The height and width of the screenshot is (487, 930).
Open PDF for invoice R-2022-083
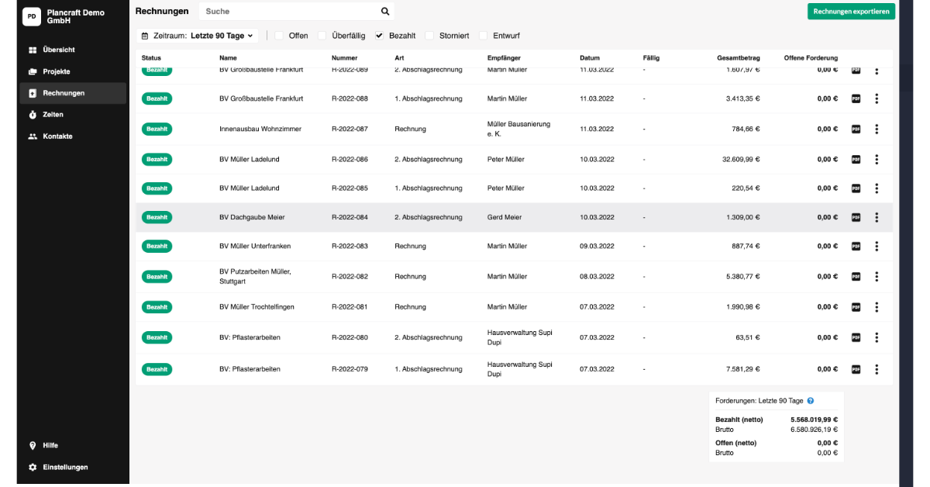click(x=856, y=246)
